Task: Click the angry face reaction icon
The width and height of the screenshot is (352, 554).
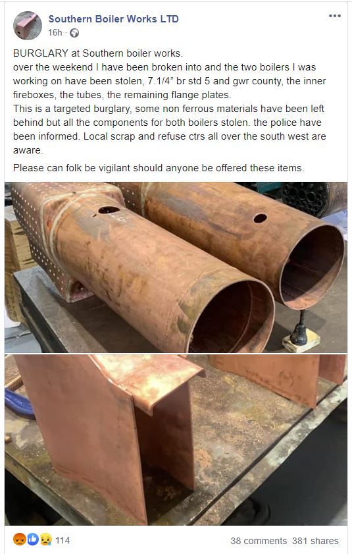Action: [20, 539]
